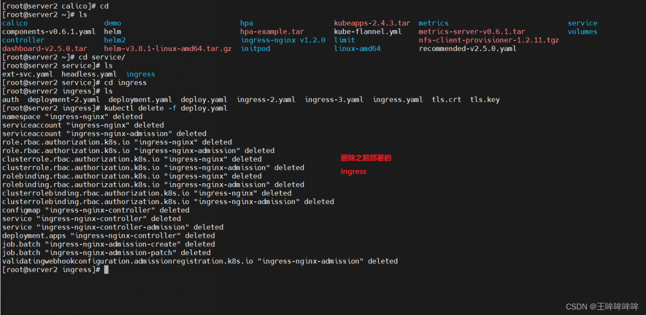
Task: Click the "metrics-server-v0.6.1.tar" file name
Action: pos(471,32)
